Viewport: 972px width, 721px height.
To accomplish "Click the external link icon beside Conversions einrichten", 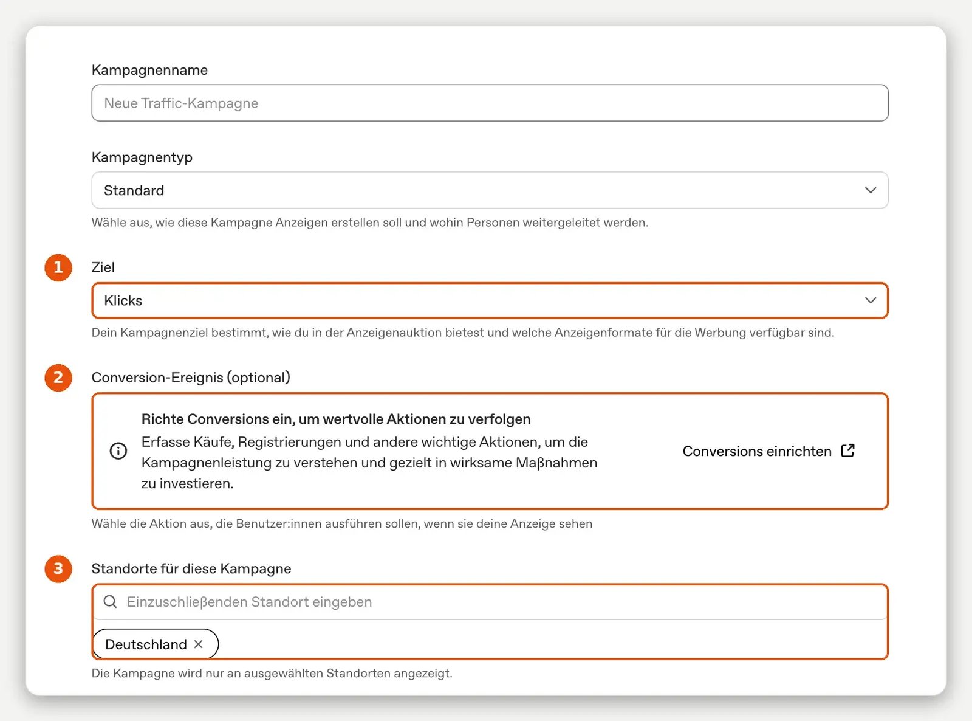I will 848,450.
